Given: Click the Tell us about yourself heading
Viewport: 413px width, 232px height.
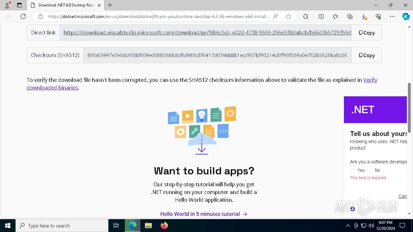Looking at the screenshot, I should click(x=378, y=134).
